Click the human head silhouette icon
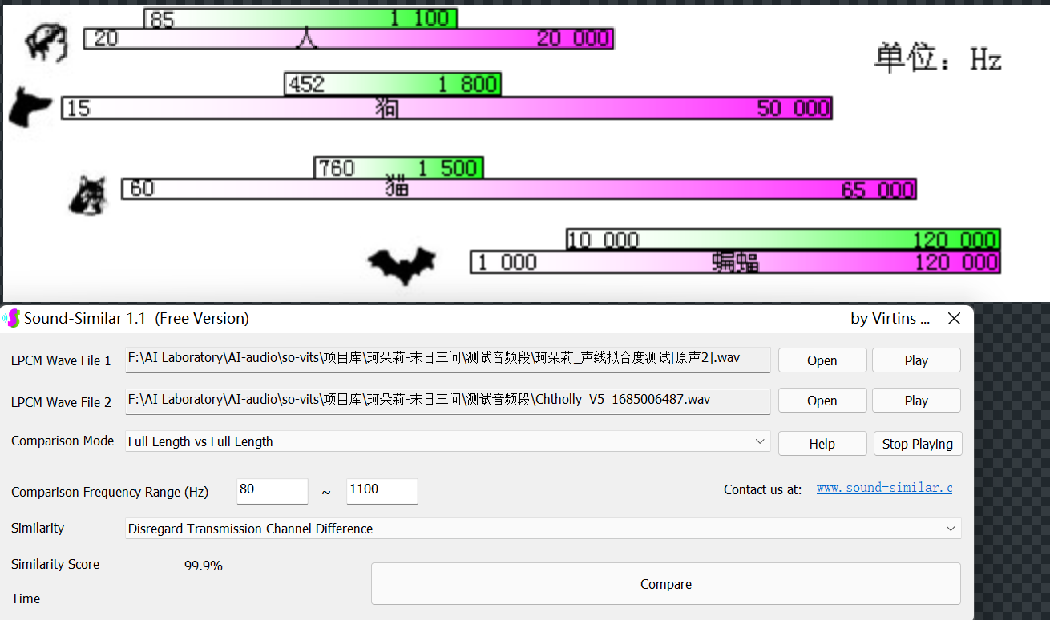The width and height of the screenshot is (1050, 620). (x=46, y=41)
